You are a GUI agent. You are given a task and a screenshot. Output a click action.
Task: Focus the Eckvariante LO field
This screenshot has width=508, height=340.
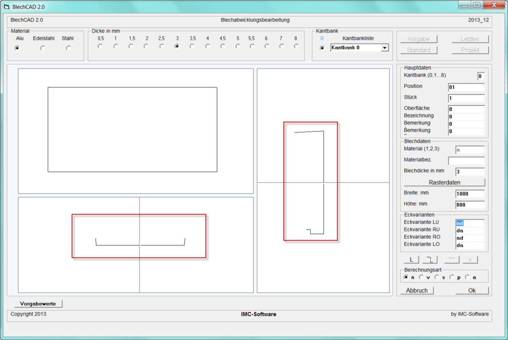[470, 245]
